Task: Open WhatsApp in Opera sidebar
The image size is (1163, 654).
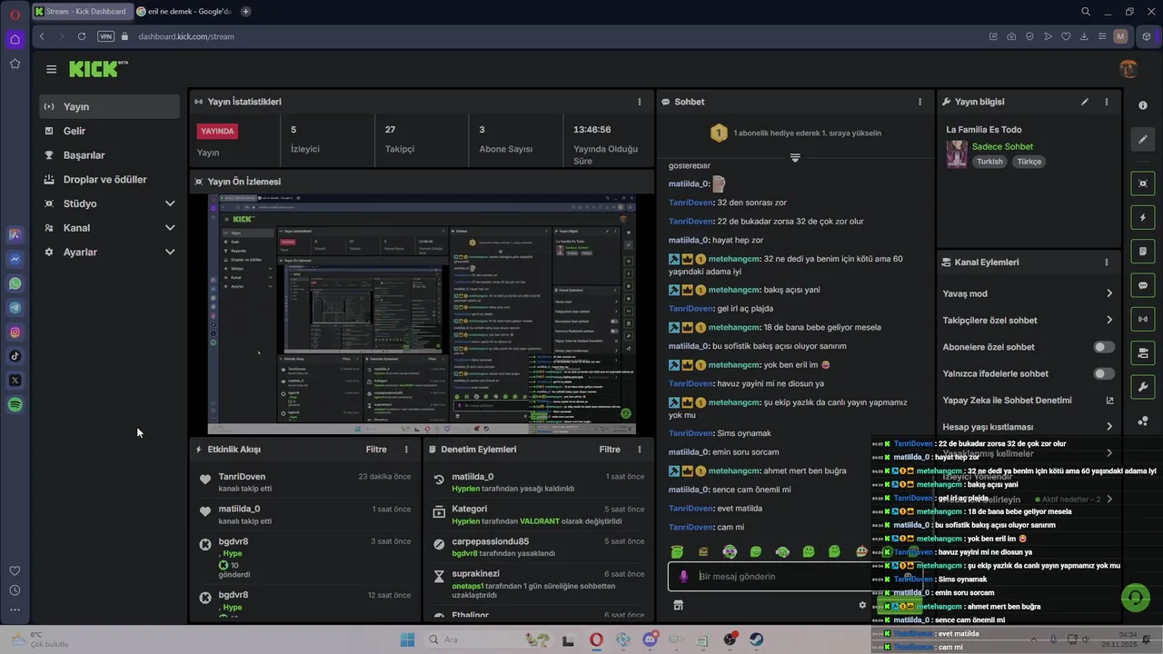Action: [x=15, y=283]
